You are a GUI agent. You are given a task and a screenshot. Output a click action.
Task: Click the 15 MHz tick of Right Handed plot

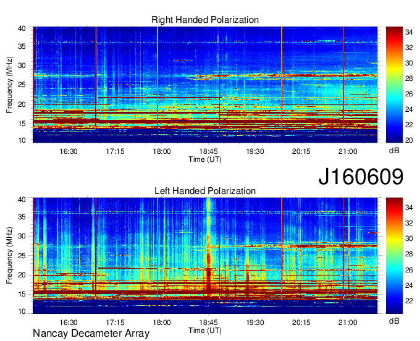pyautogui.click(x=22, y=124)
